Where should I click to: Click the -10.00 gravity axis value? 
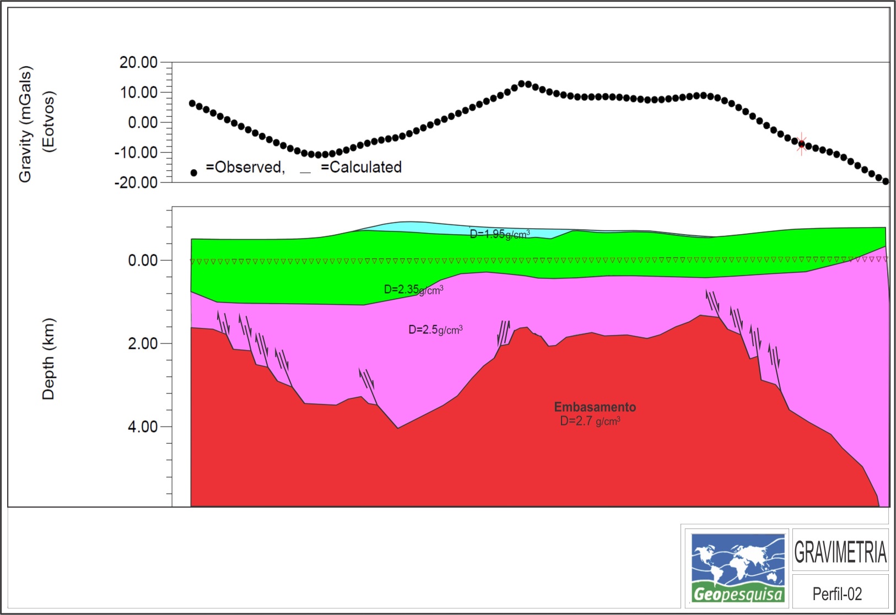[x=136, y=152]
